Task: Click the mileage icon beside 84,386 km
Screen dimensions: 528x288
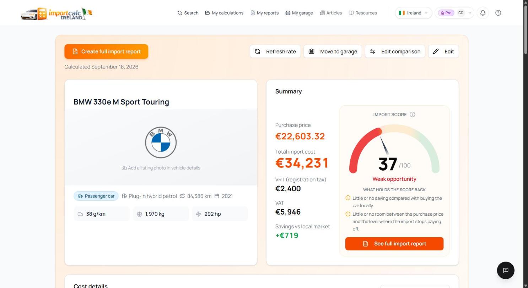Action: pyautogui.click(x=182, y=196)
